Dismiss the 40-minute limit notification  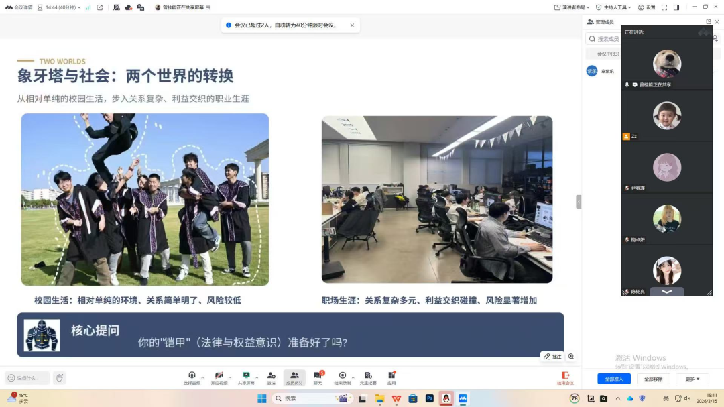click(352, 25)
